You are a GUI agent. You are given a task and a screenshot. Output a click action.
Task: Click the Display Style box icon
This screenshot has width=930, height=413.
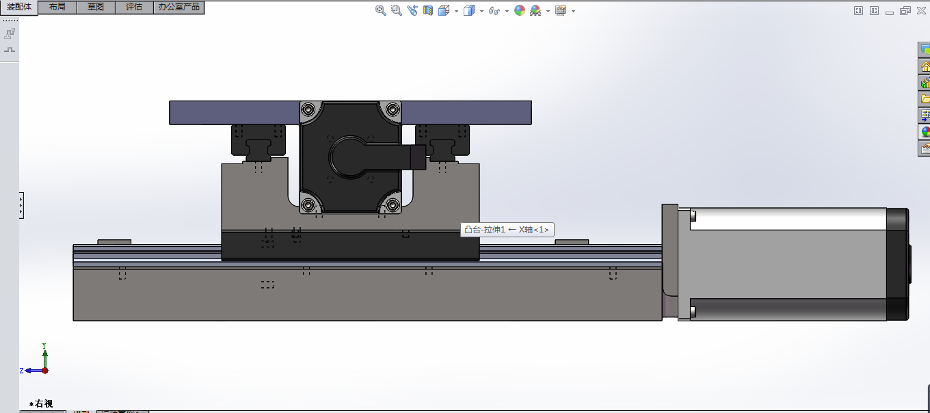tap(469, 10)
